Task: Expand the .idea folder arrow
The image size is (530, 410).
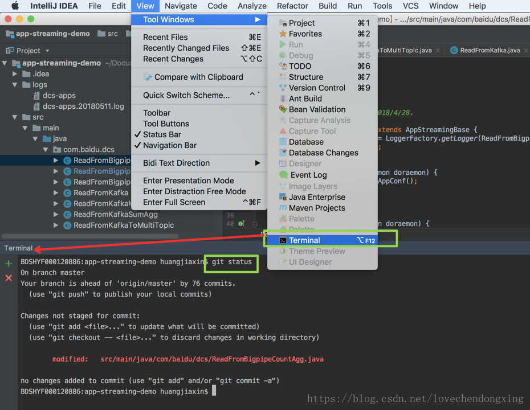Action: [x=15, y=73]
